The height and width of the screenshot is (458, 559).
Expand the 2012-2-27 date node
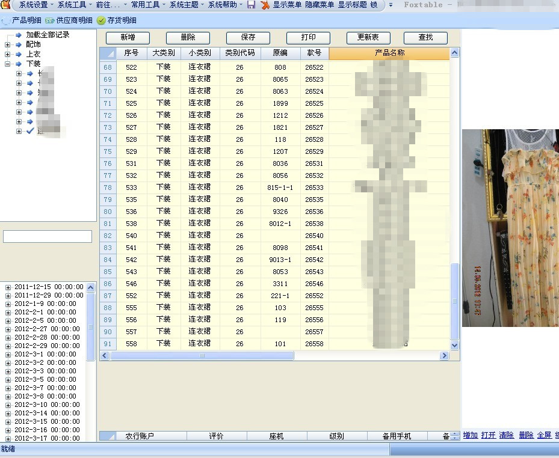(x=8, y=329)
